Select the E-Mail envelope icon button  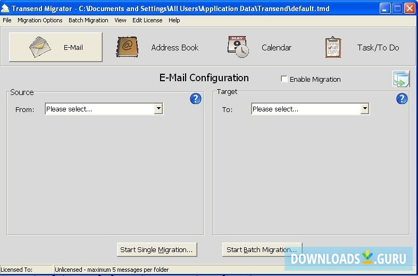[56, 47]
